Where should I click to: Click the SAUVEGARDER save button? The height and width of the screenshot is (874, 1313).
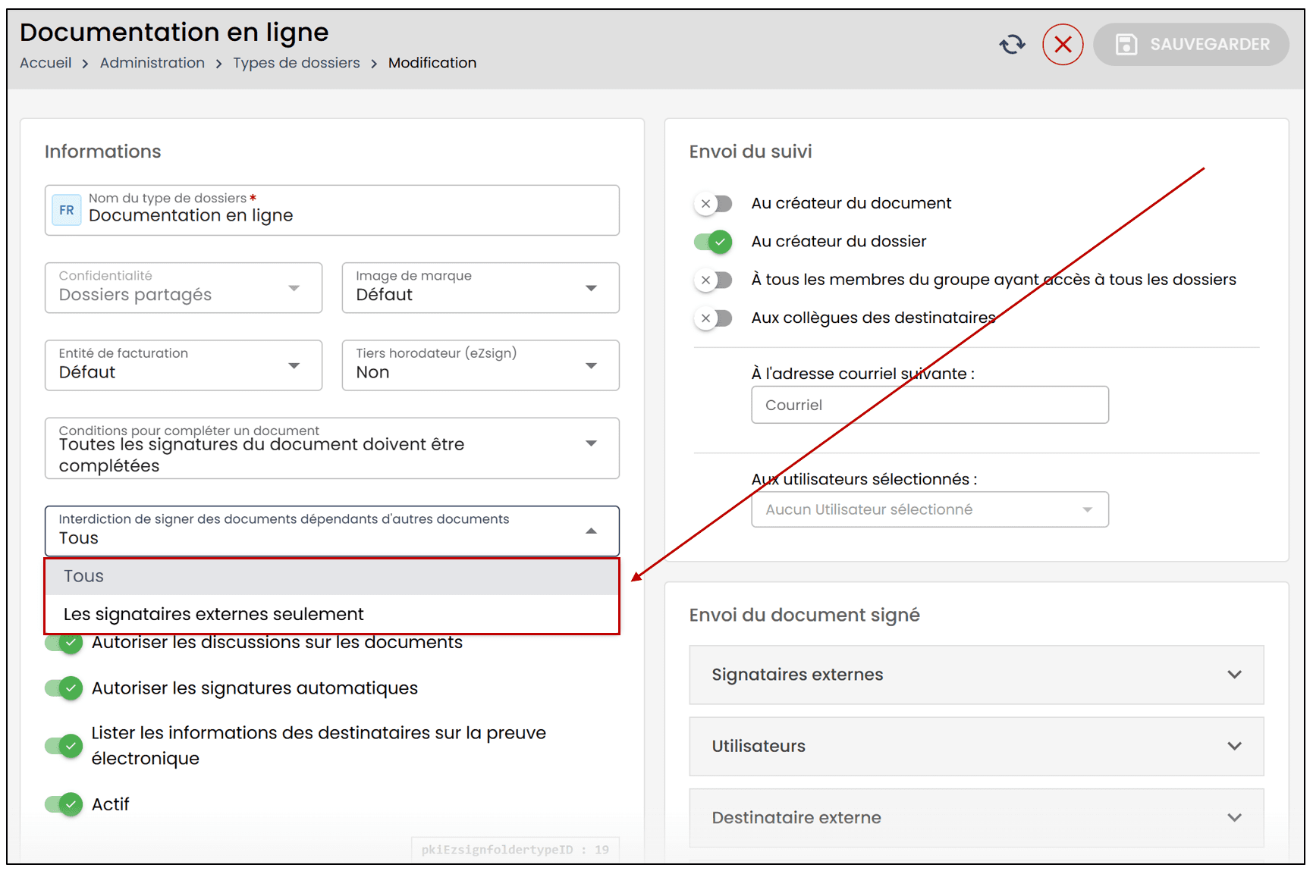(x=1191, y=45)
